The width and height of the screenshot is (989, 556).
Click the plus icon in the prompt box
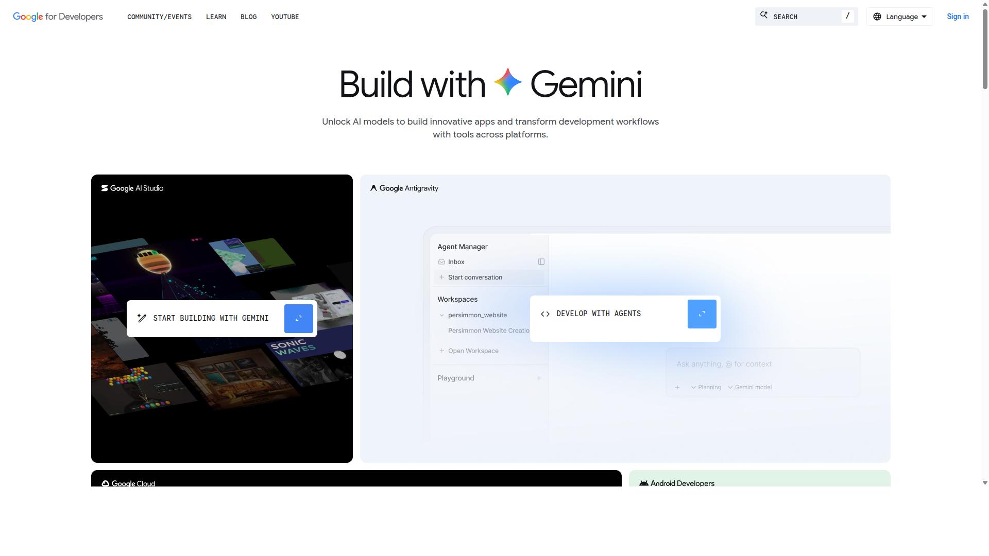[677, 388]
